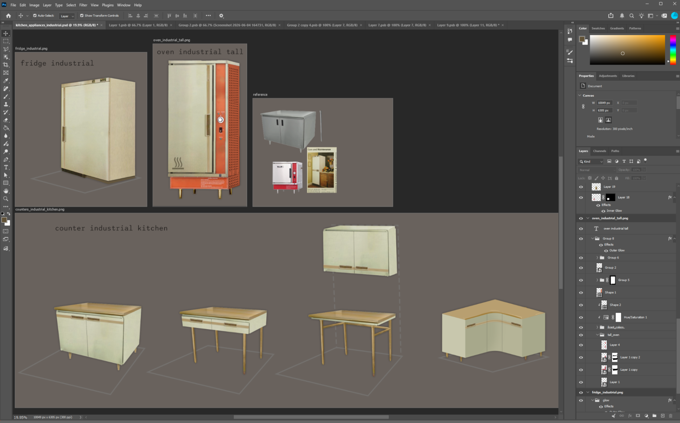Image resolution: width=680 pixels, height=423 pixels.
Task: Open the Auto-Select Layer dropdown
Action: [x=67, y=16]
